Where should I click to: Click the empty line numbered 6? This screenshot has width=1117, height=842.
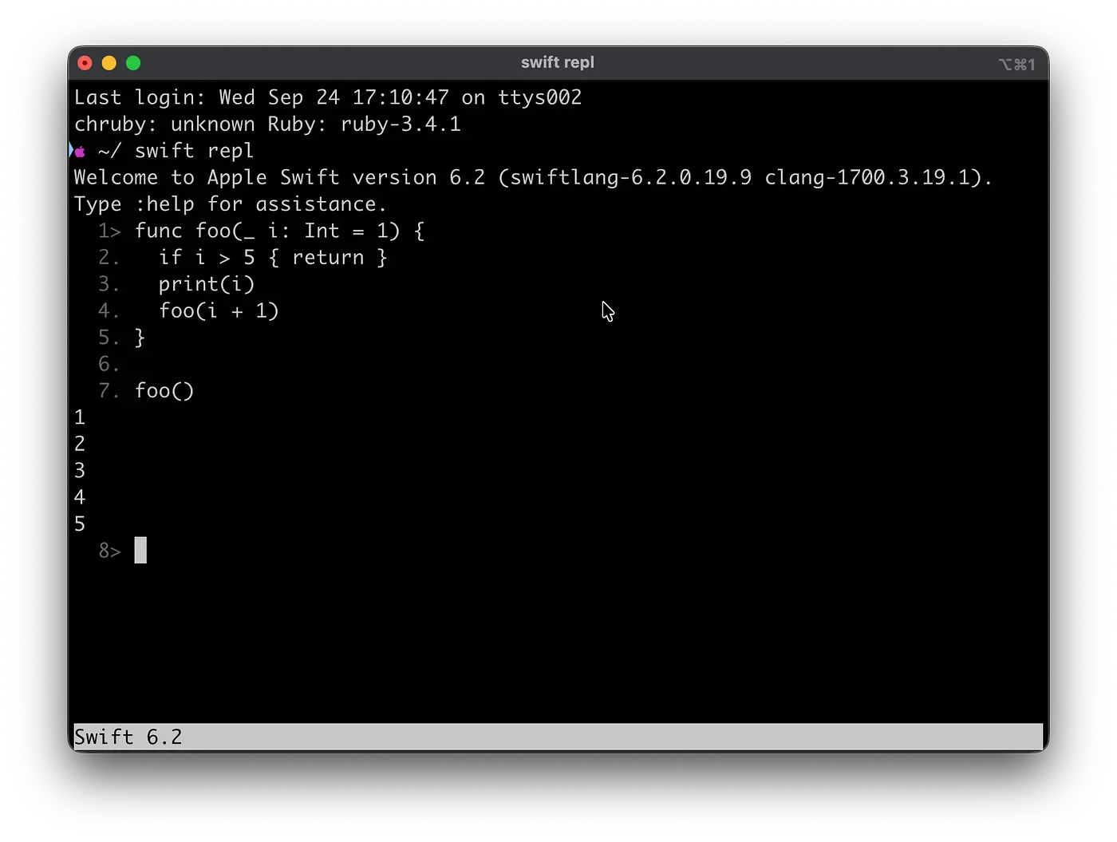coord(109,364)
